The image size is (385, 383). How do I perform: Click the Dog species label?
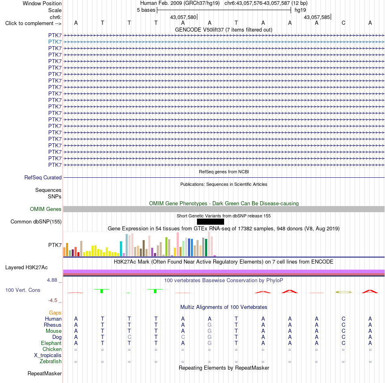click(x=57, y=337)
